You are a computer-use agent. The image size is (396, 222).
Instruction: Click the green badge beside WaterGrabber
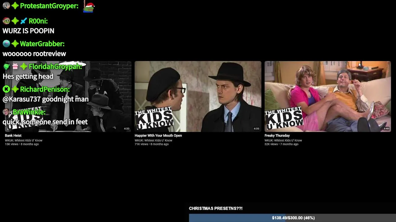(x=15, y=43)
